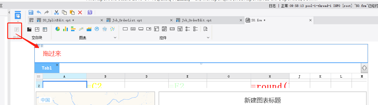Select the checkbox group widget

[x=196, y=29]
